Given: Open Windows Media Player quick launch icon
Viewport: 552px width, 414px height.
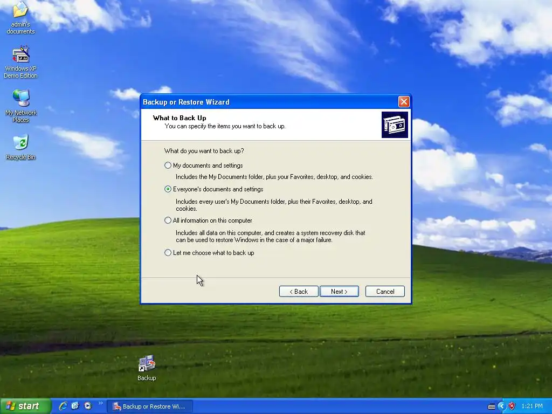Looking at the screenshot, I should [88, 406].
